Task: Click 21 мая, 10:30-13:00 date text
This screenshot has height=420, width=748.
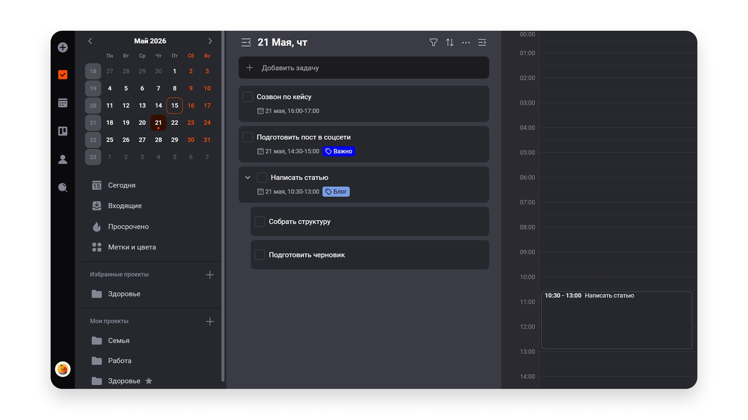Action: coord(292,192)
